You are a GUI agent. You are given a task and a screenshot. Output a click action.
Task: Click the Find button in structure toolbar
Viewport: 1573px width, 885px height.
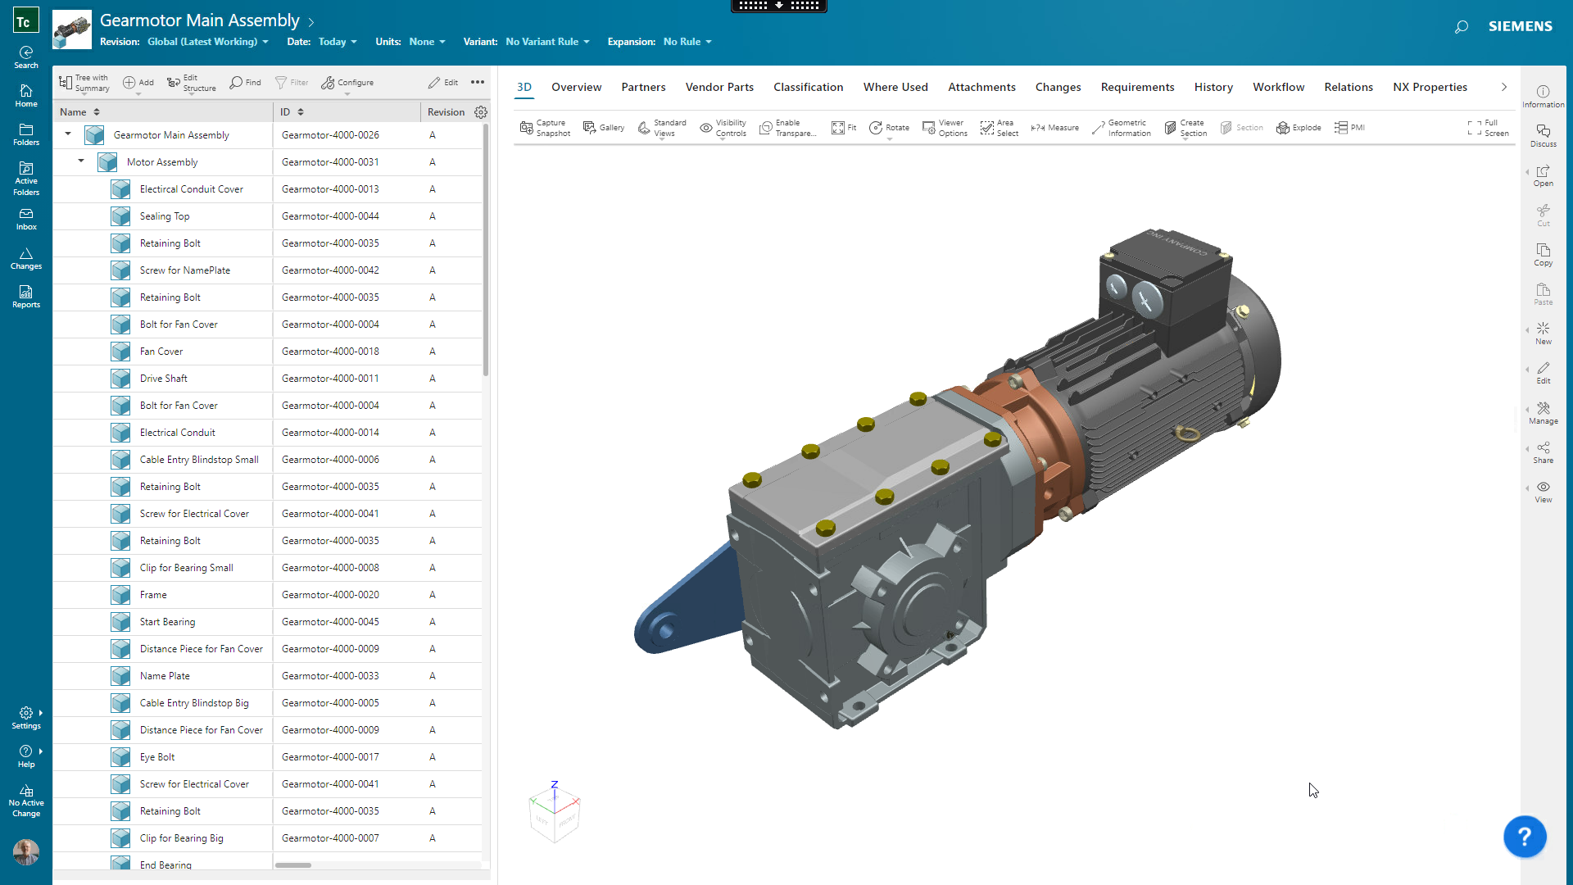pyautogui.click(x=245, y=83)
